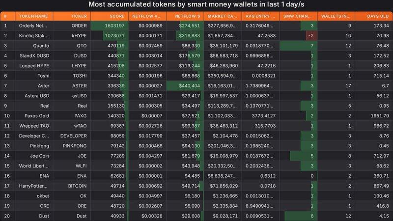
Task: Click the BITCOIN ticker cell
Action: [72, 186]
